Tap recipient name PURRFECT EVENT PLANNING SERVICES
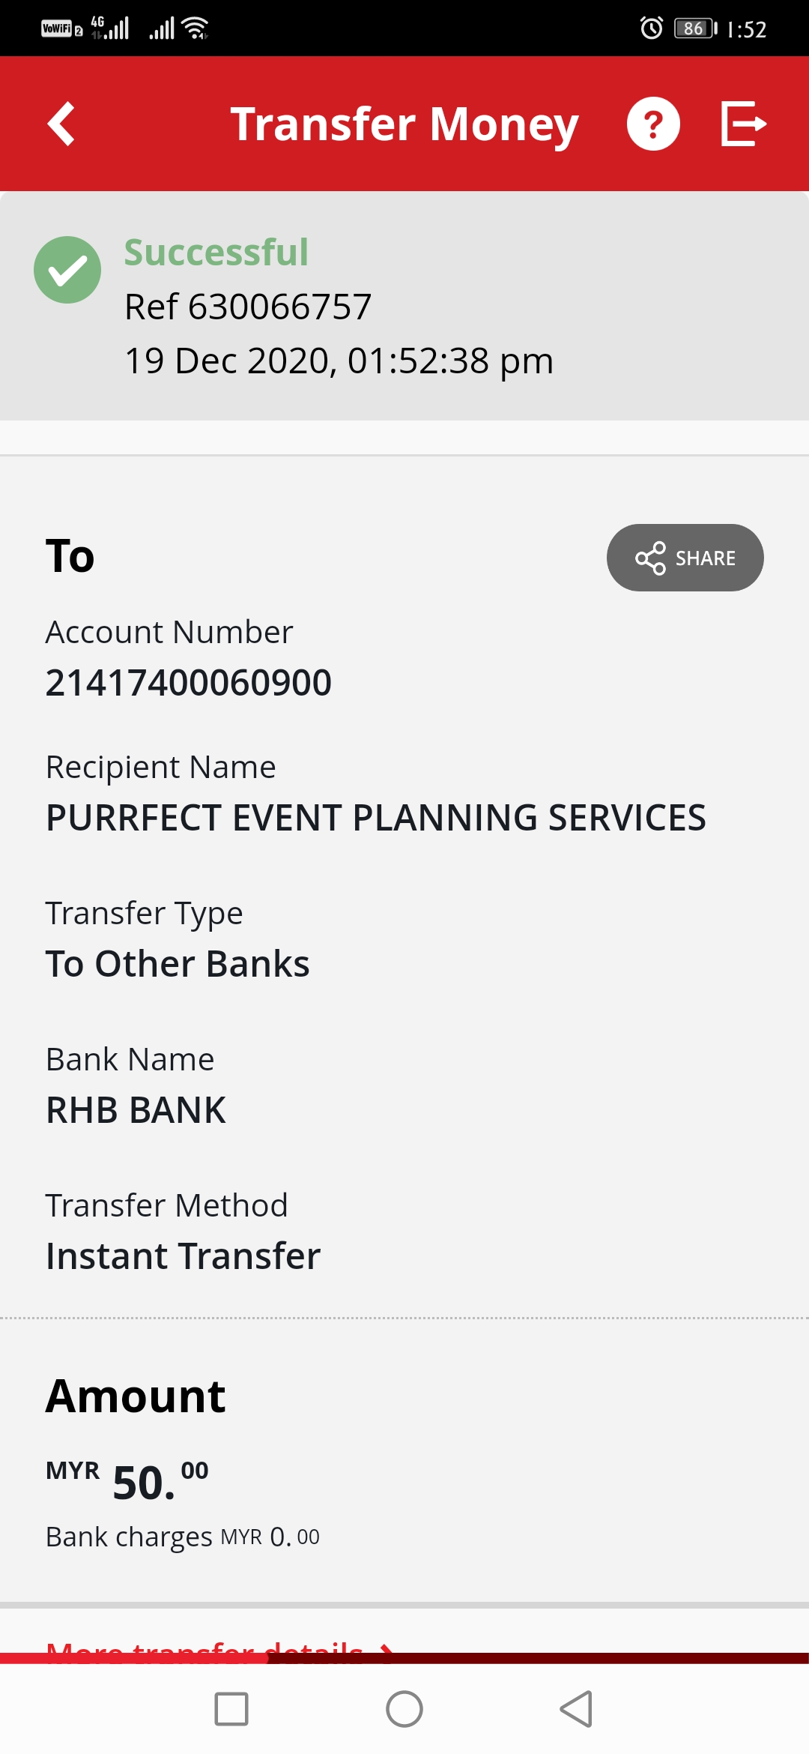809x1754 pixels. [375, 817]
